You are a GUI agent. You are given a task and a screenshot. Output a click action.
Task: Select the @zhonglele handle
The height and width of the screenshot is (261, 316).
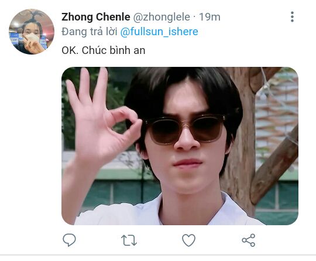point(162,17)
